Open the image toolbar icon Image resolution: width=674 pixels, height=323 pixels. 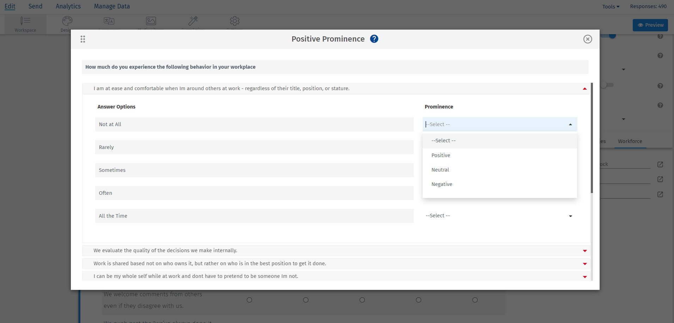click(151, 21)
